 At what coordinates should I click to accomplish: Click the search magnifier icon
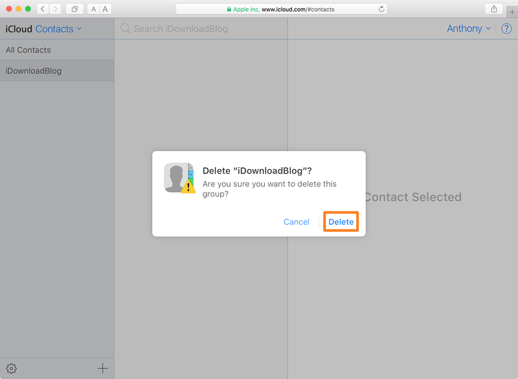(125, 29)
